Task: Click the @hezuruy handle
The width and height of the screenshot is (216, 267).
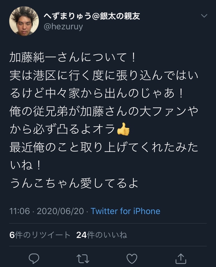Action: click(63, 27)
